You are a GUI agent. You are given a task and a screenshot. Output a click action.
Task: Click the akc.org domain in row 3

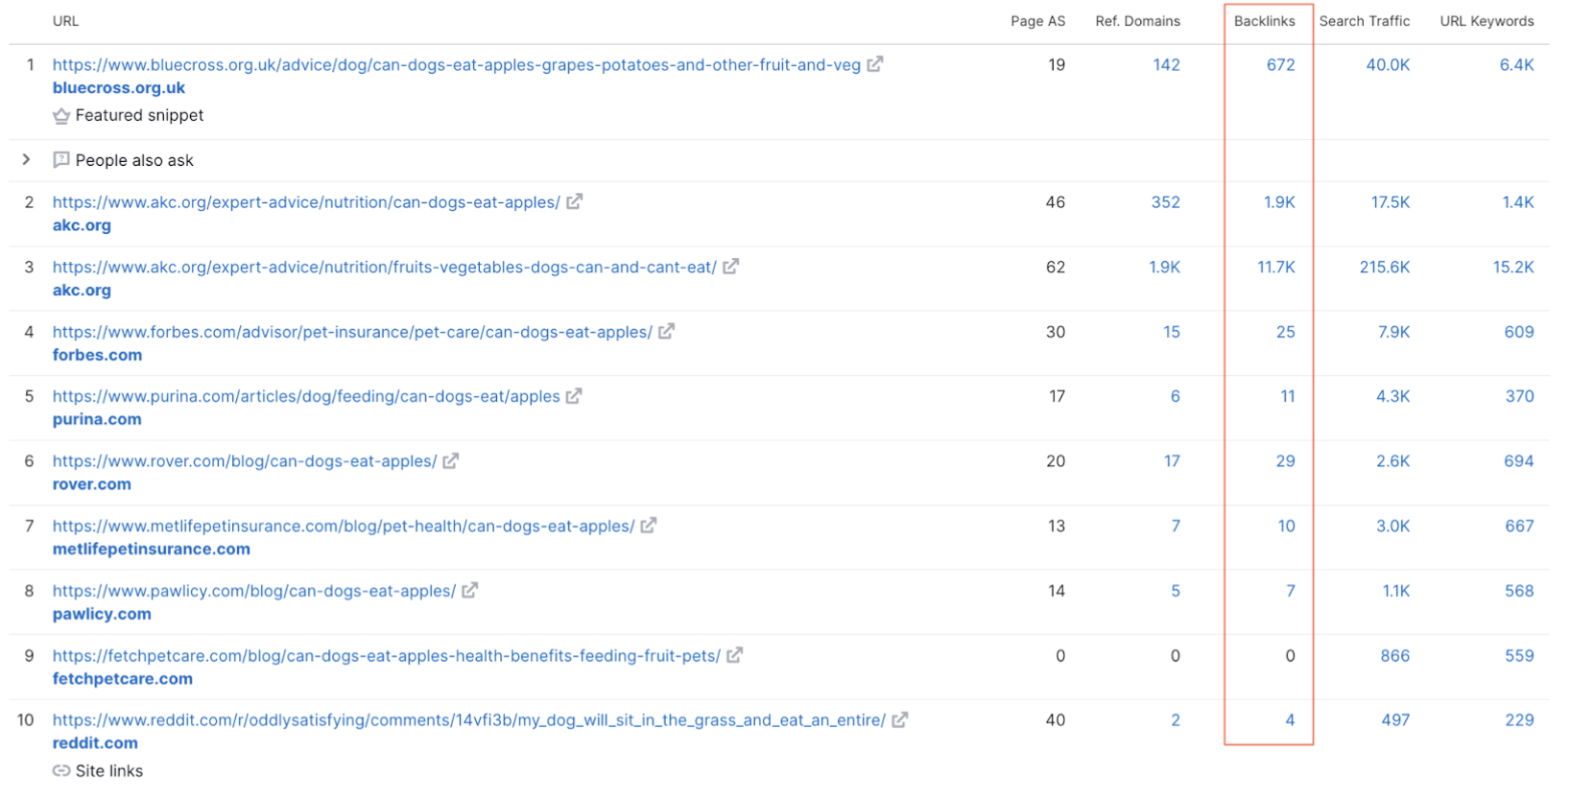82,291
